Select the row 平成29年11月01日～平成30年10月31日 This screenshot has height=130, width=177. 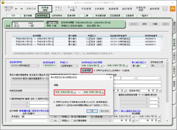point(86,42)
